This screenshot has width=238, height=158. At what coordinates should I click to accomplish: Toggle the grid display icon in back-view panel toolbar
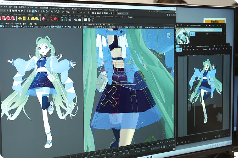110,27
